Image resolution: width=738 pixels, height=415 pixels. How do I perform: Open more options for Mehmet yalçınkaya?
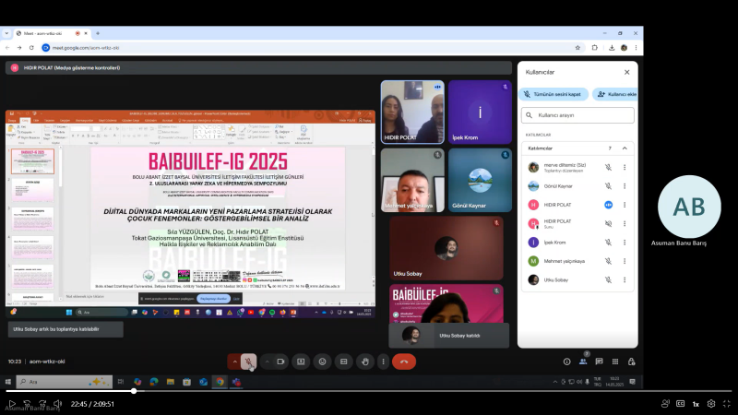tap(625, 261)
